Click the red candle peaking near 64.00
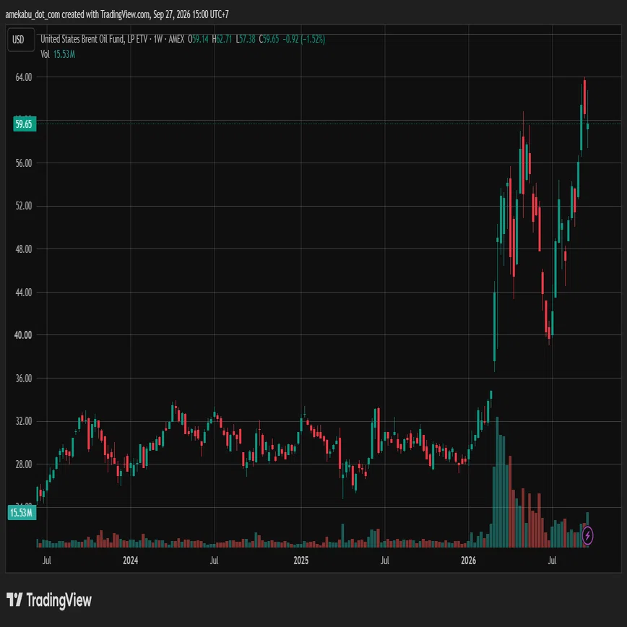Image resolution: width=627 pixels, height=627 pixels. click(x=584, y=98)
